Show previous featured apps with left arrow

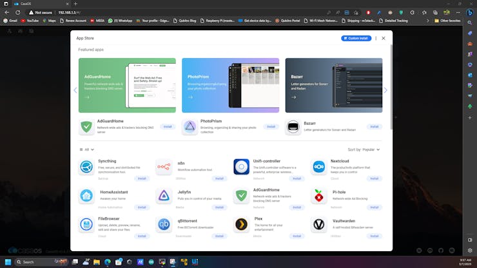[x=75, y=90]
